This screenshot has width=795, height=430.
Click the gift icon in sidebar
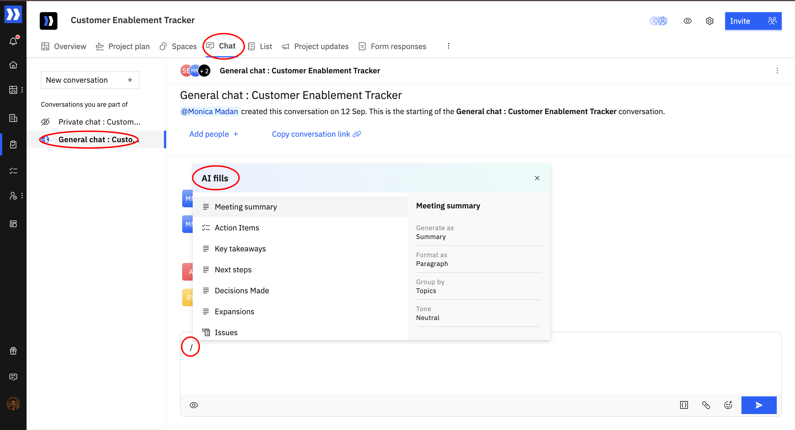[x=13, y=350]
